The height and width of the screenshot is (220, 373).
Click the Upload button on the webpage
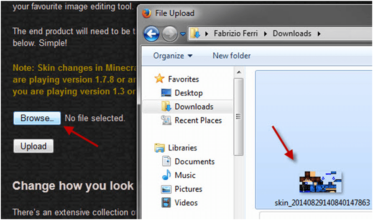point(33,146)
